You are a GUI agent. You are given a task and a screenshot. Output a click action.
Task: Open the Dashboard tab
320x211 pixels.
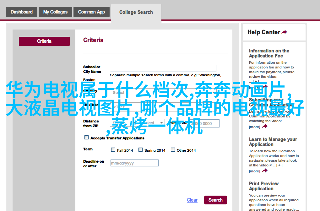22,12
